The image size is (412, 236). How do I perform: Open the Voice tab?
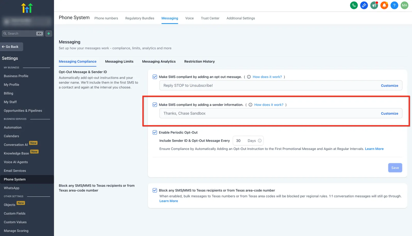point(189,18)
